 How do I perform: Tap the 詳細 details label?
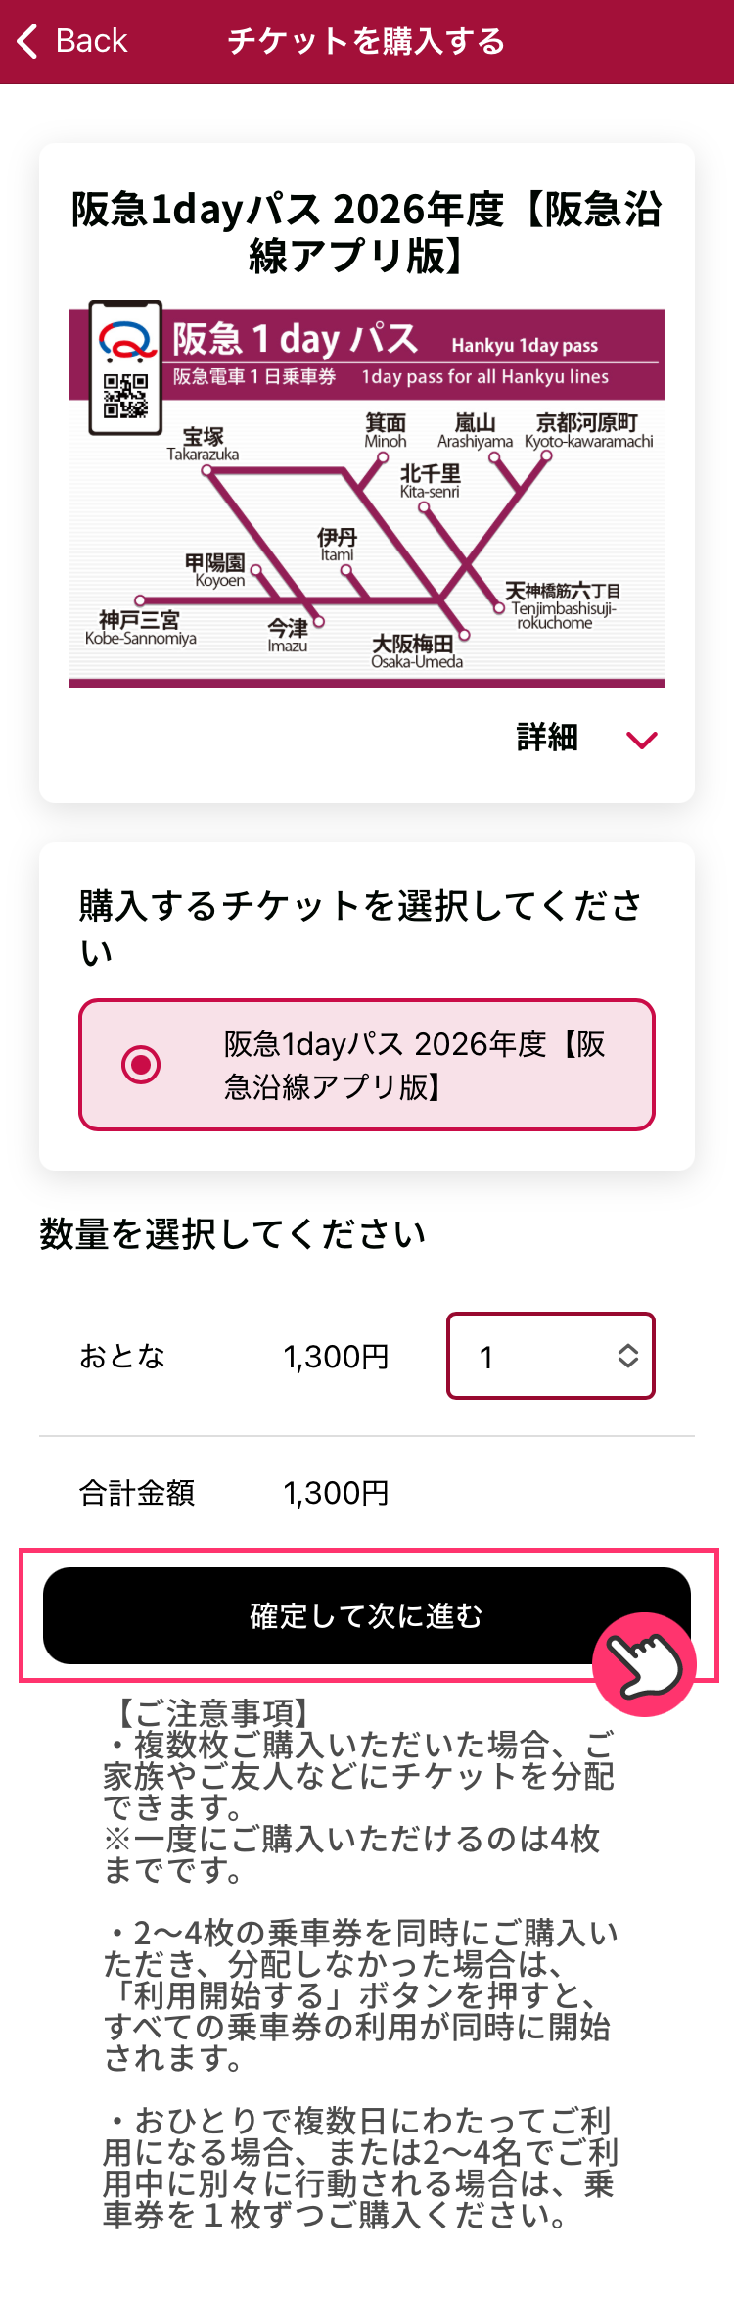[x=547, y=738]
